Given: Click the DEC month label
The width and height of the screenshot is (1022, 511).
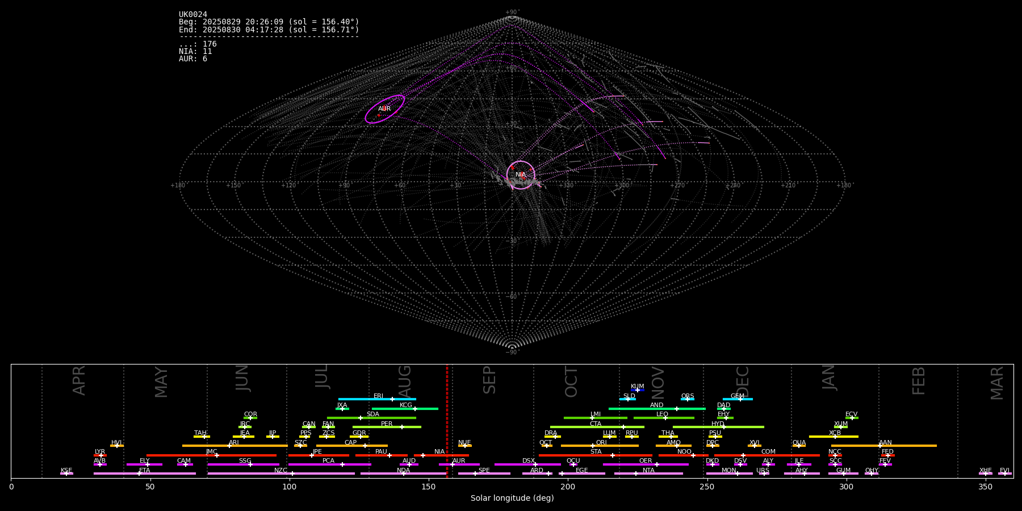Looking at the screenshot, I should click(x=743, y=382).
